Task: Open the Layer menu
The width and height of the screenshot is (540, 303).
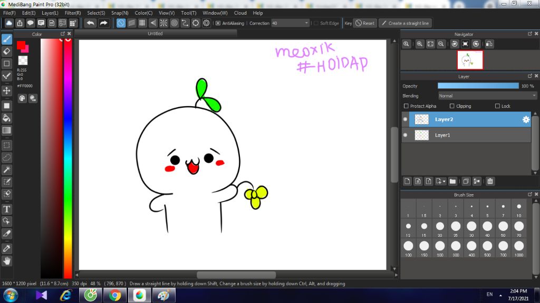Action: pyautogui.click(x=50, y=13)
